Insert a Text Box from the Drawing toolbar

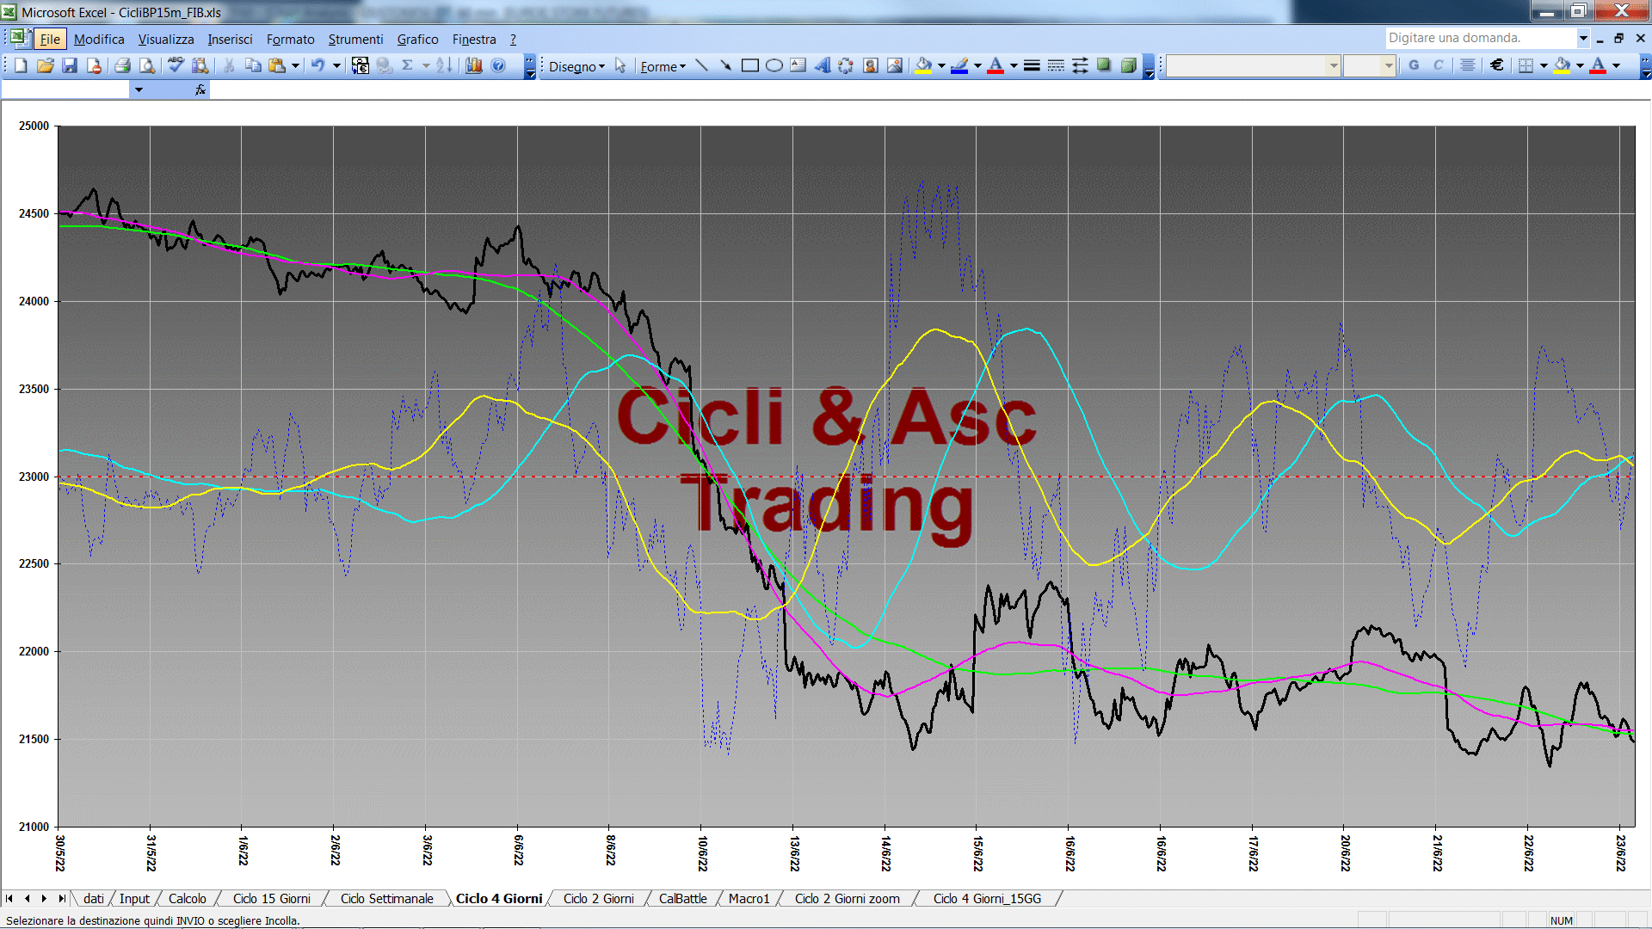click(x=798, y=65)
